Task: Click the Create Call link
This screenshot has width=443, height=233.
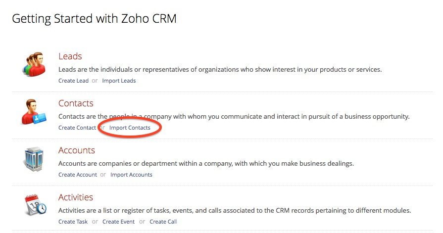Action: click(x=163, y=222)
